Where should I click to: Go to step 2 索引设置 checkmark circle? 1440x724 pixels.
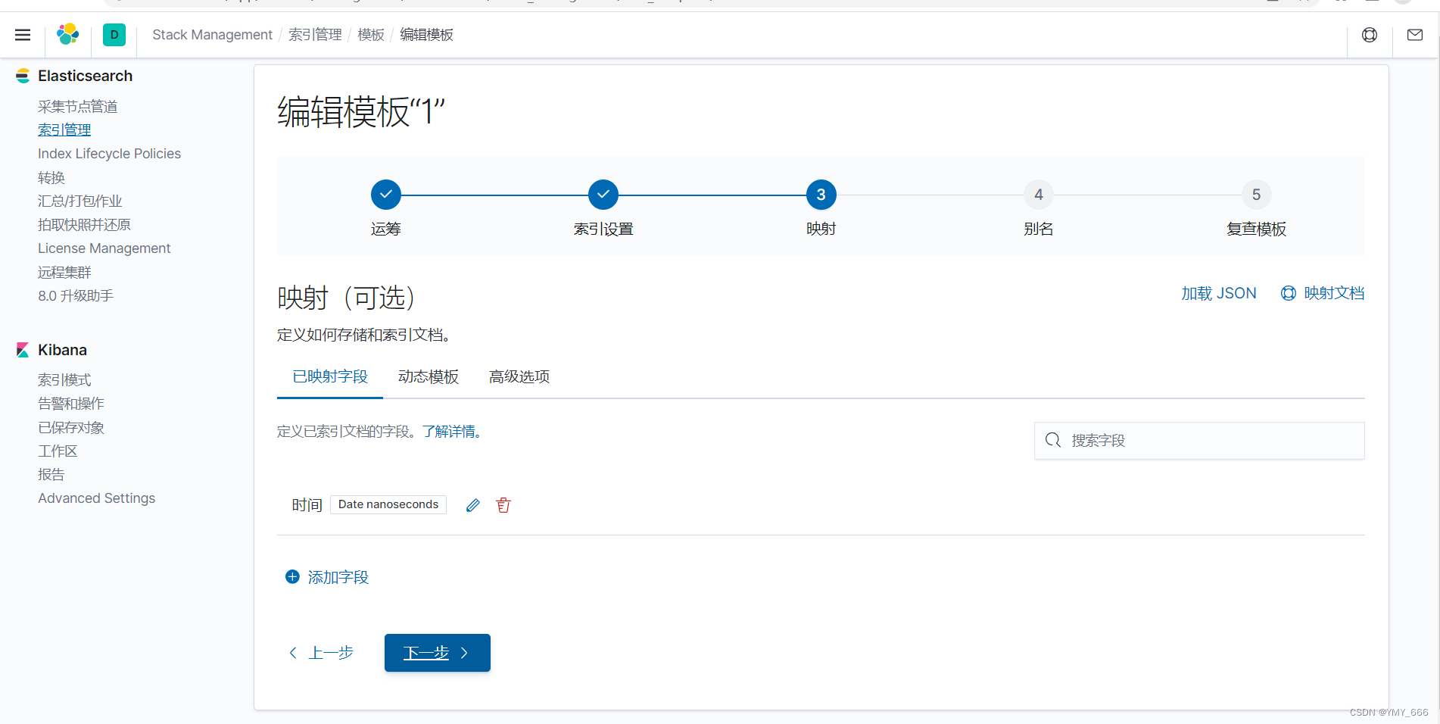click(603, 195)
